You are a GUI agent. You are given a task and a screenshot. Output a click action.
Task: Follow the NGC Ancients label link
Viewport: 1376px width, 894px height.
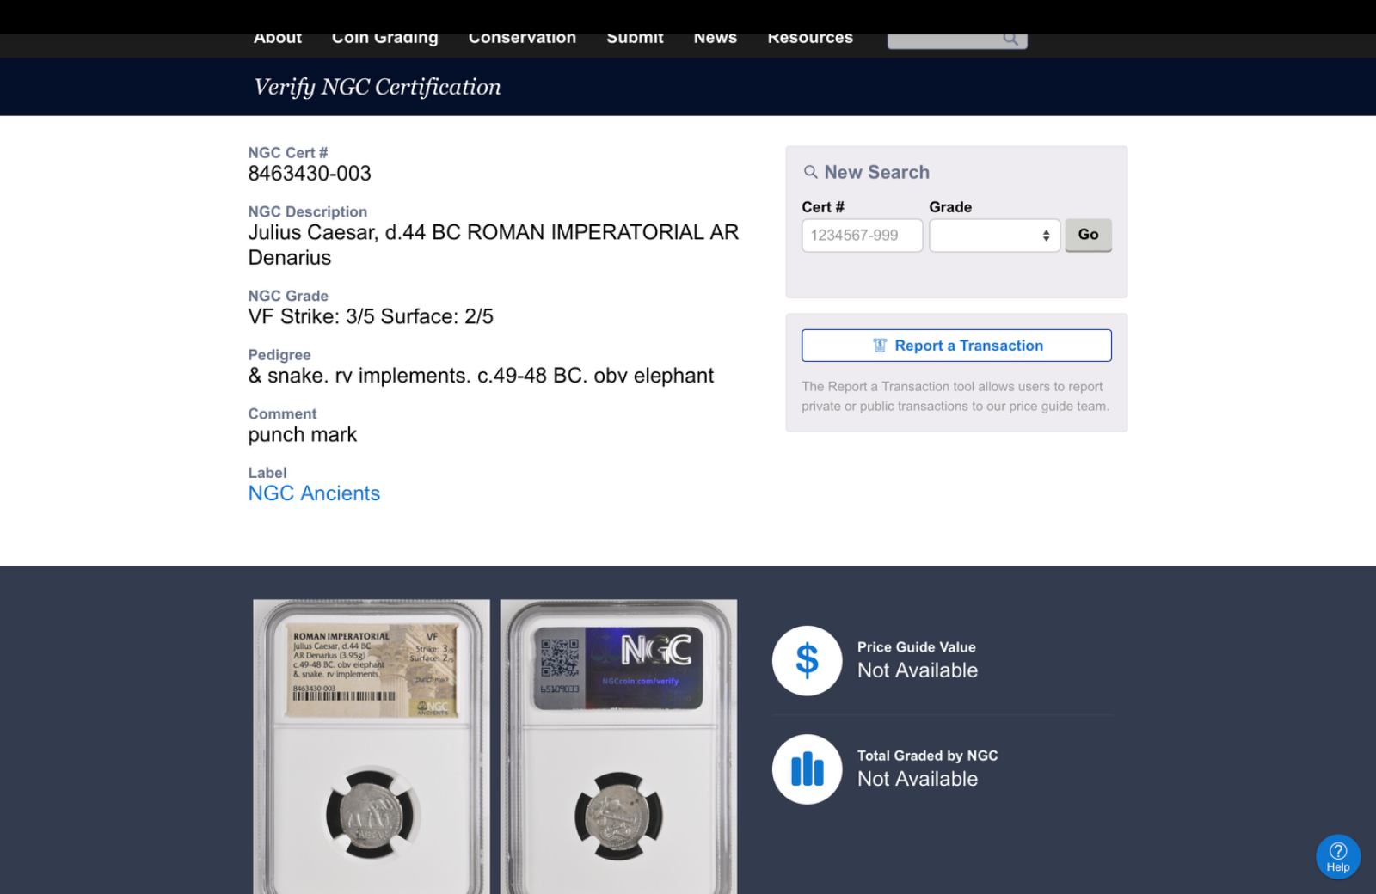314,493
